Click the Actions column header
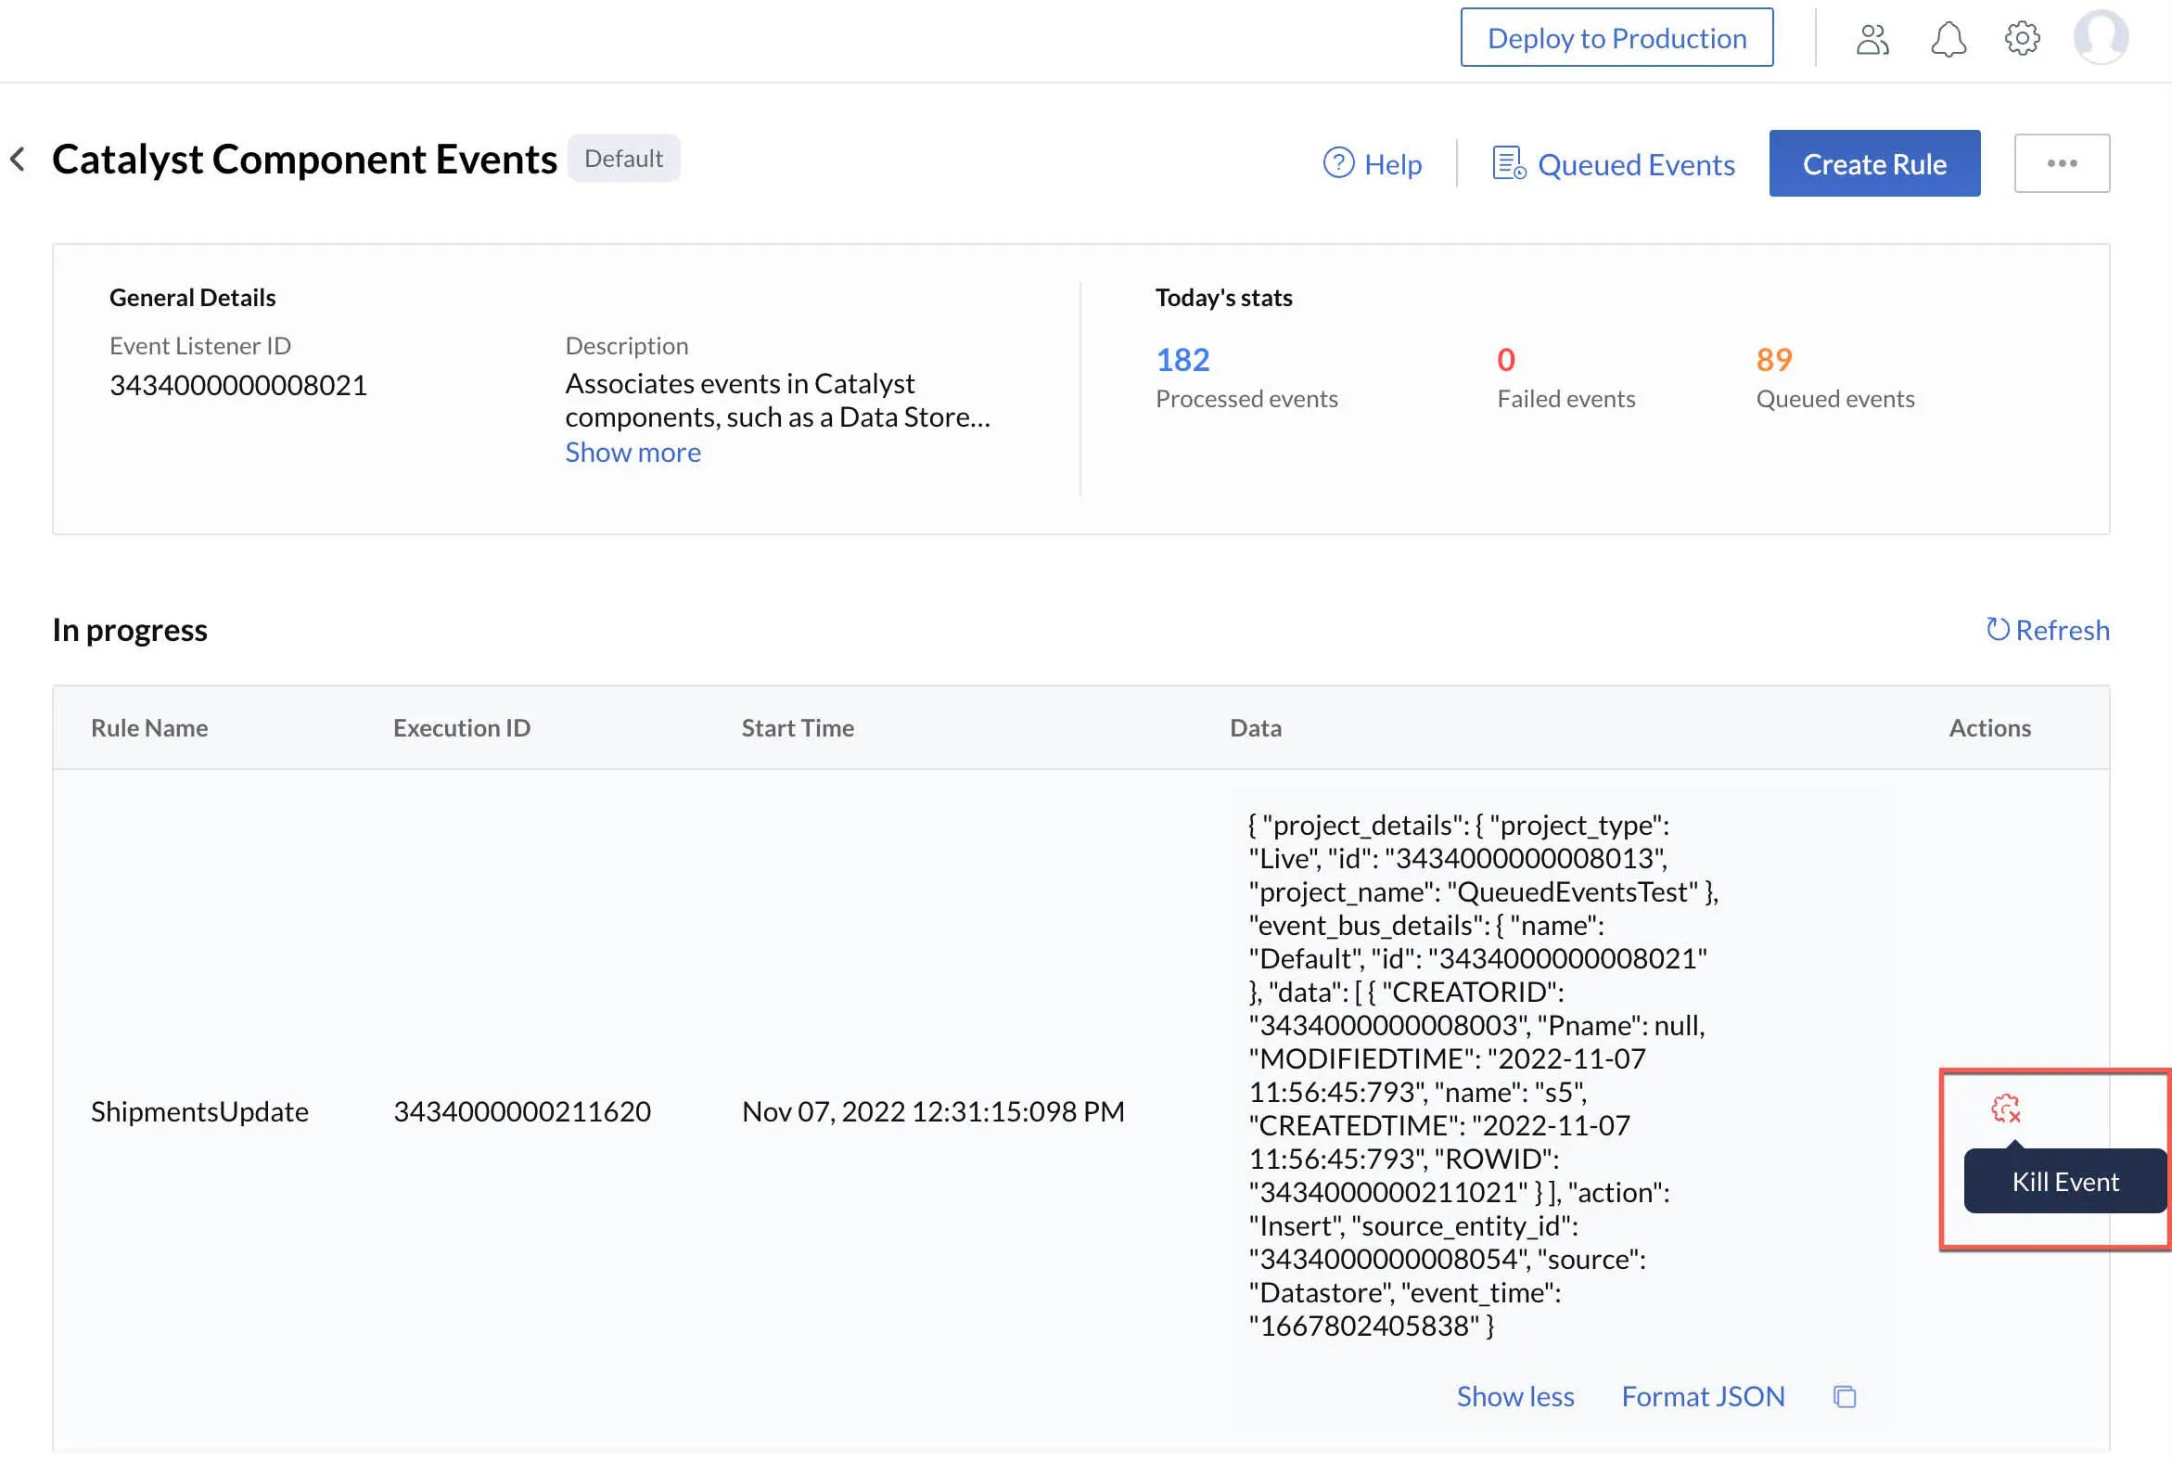2172x1461 pixels. tap(1989, 727)
